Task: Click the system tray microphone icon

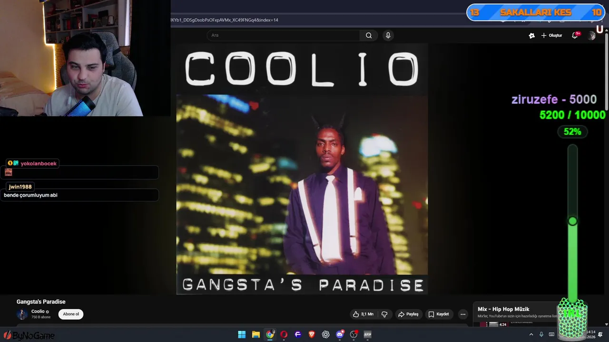Action: coord(541,334)
